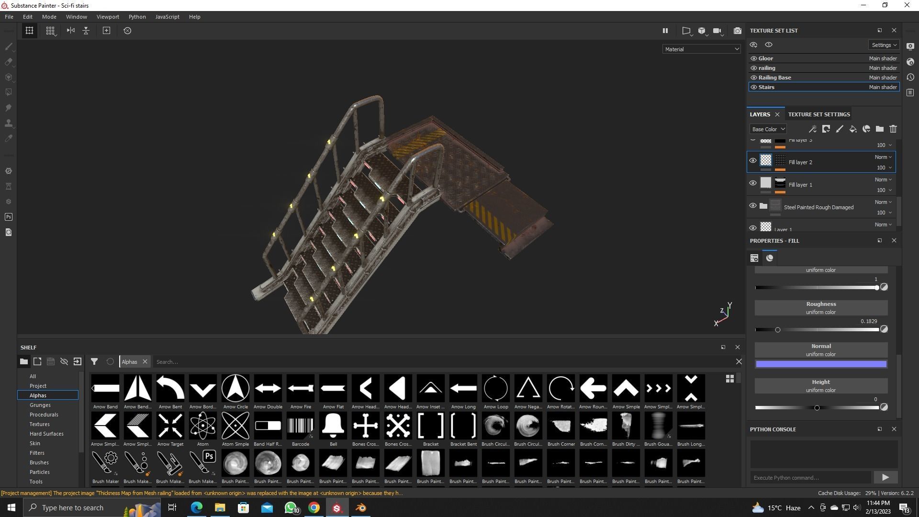Open shelf filter icon
Screen dimensions: 919x517
94,362
